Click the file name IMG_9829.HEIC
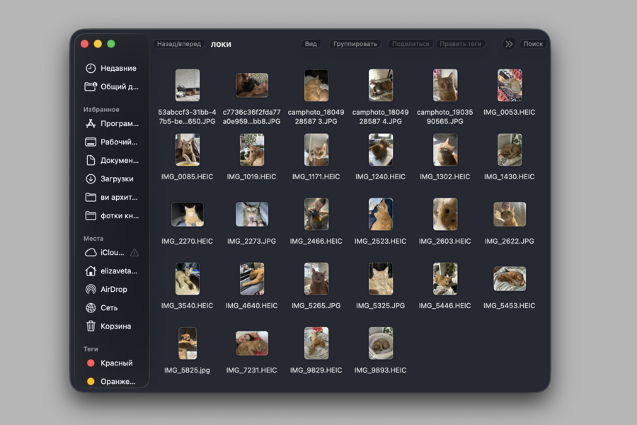 click(x=316, y=370)
